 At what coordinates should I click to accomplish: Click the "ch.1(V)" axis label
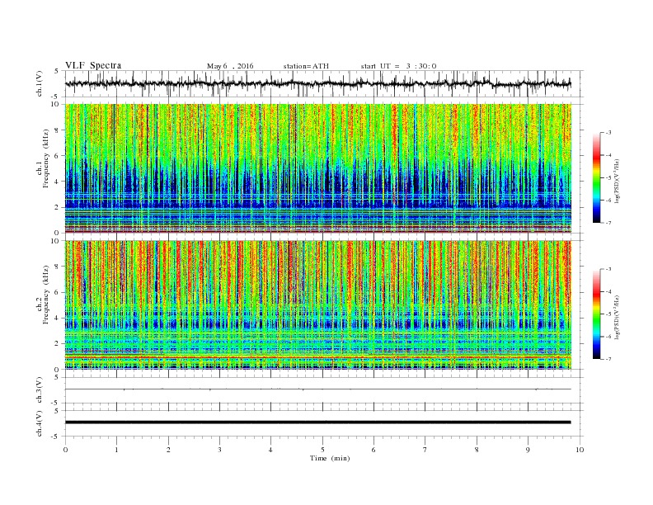coord(40,83)
